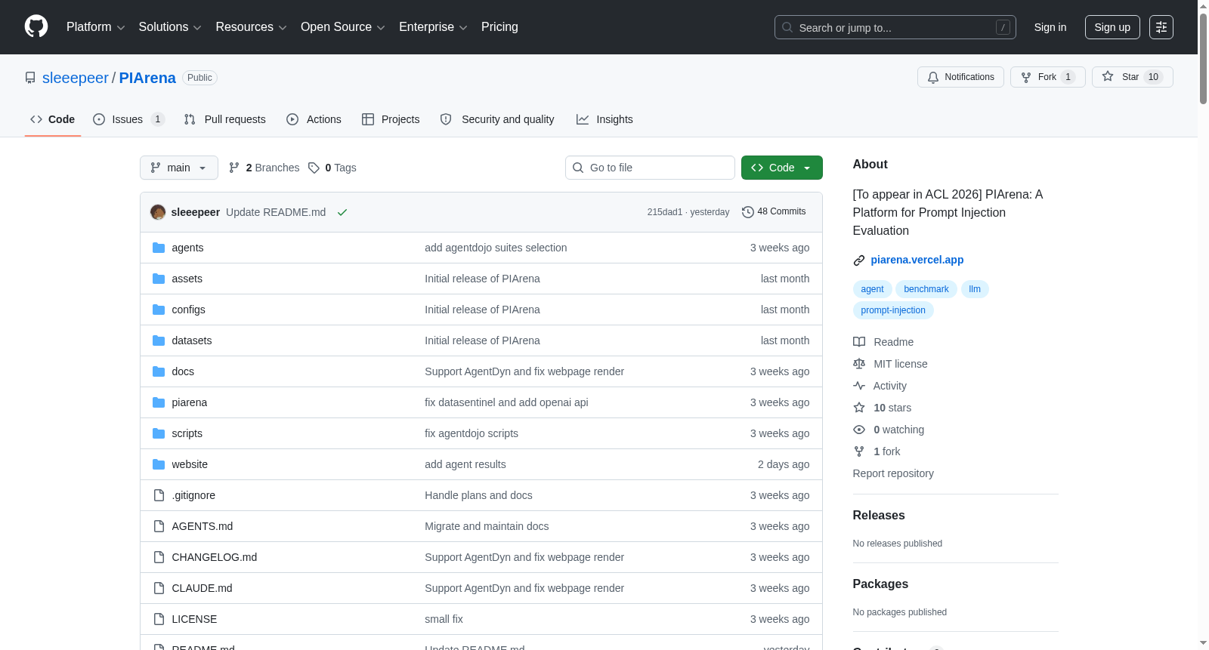Click the page vertical scrollbar thumb
This screenshot has height=650, width=1209.
point(1203,59)
